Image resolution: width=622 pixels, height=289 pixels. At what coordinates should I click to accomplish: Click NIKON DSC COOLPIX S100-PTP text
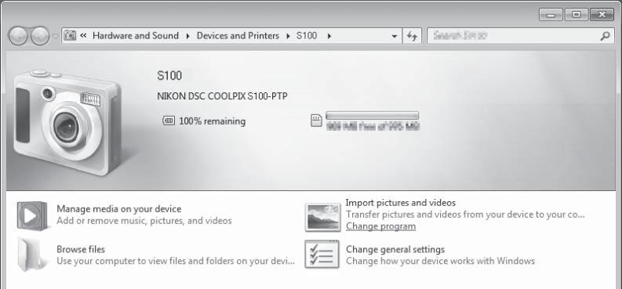click(222, 96)
